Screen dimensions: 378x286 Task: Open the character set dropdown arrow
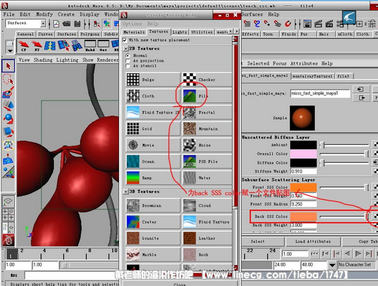click(332, 265)
